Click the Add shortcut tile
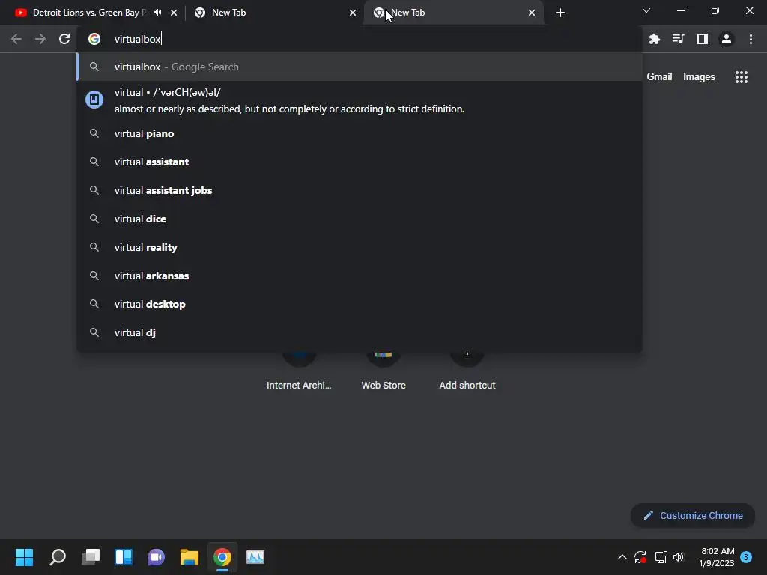 tap(467, 371)
